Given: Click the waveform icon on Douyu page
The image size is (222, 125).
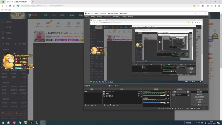Looking at the screenshot, I should [58, 23].
